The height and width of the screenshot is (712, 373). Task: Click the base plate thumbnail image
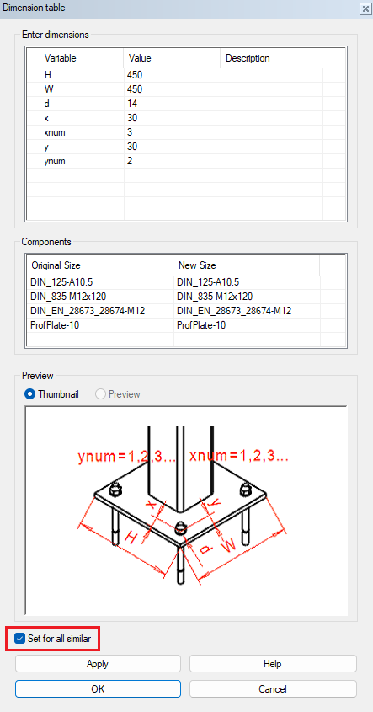point(187,511)
